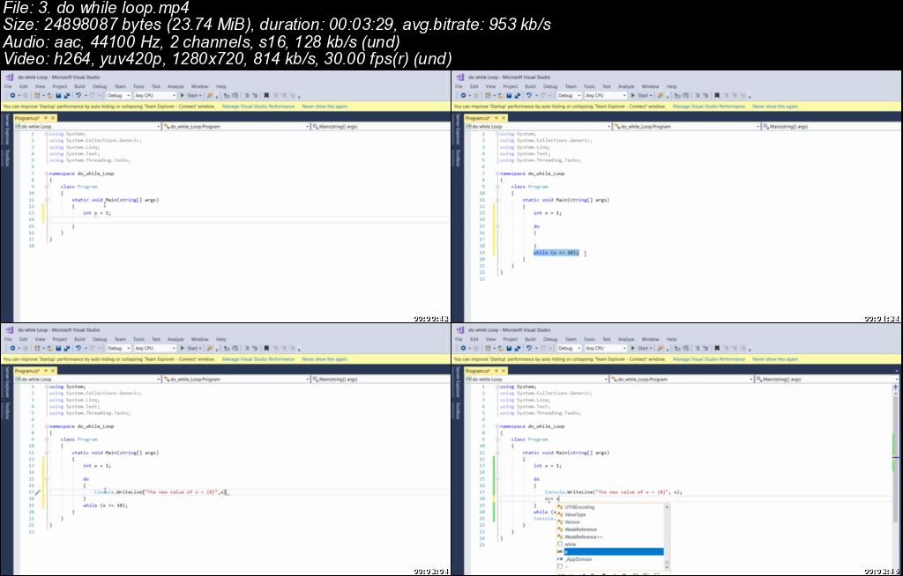Toggle pin on Program.cs tab, bottom-right frame
This screenshot has width=903, height=576.
tap(496, 371)
